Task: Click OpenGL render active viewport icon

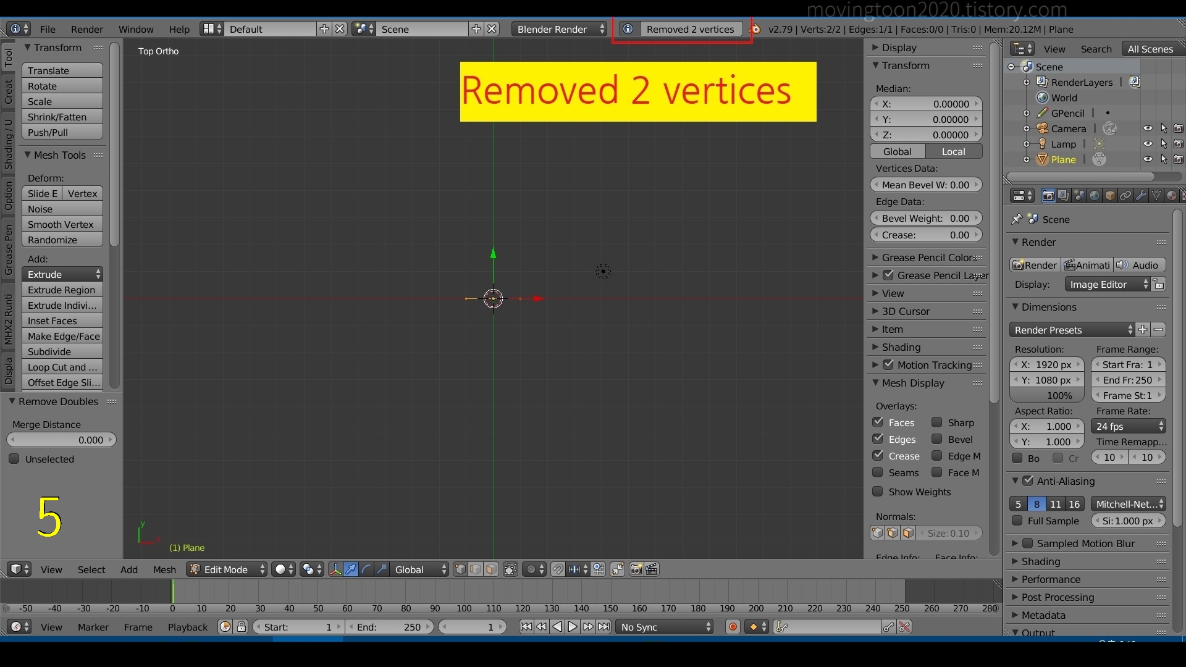Action: click(636, 569)
